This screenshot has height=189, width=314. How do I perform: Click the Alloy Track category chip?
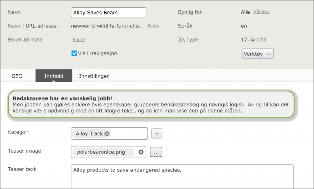pyautogui.click(x=89, y=133)
